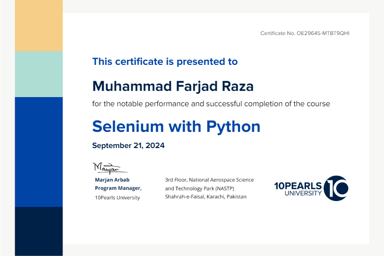Click the Shahrah-e-Faisal, Karachi, Pakistan line
This screenshot has height=256, width=384.
click(205, 197)
